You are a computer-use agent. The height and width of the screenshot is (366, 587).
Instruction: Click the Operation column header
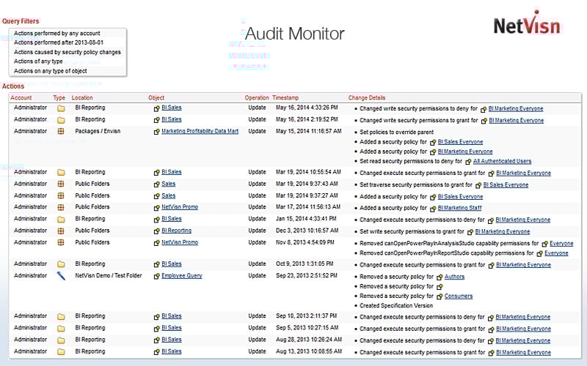coord(257,97)
